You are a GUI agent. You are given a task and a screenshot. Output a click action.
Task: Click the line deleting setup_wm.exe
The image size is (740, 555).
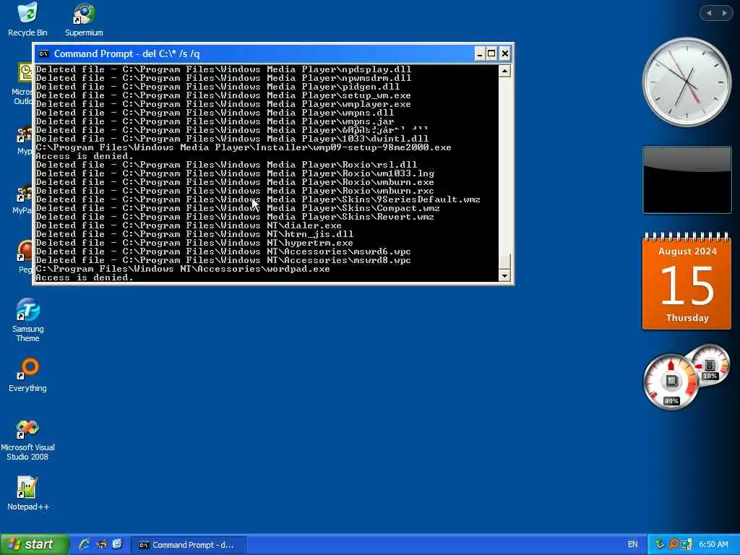click(x=223, y=95)
